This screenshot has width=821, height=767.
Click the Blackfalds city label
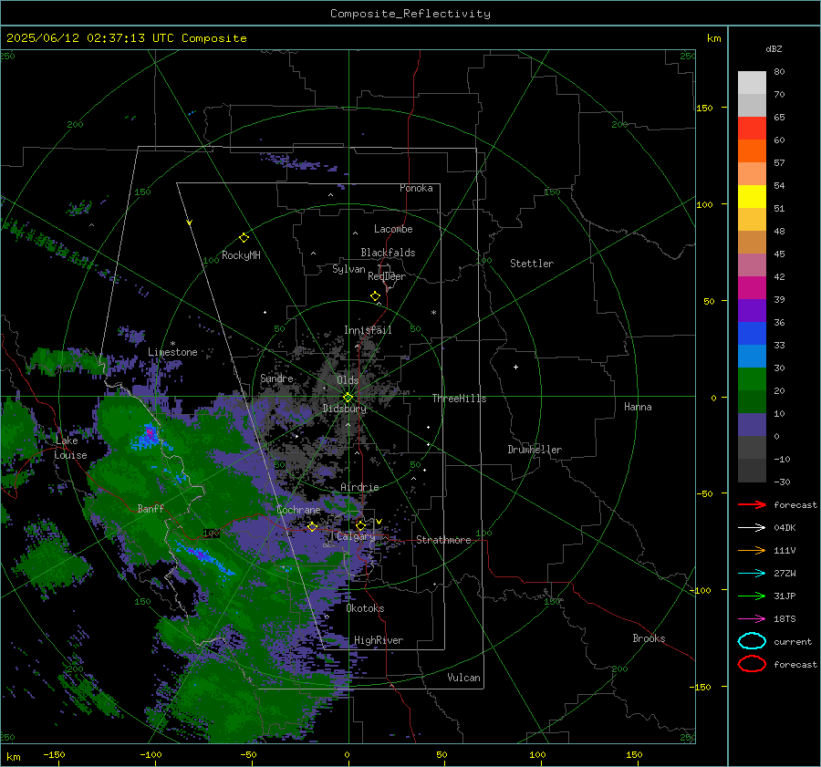[388, 253]
